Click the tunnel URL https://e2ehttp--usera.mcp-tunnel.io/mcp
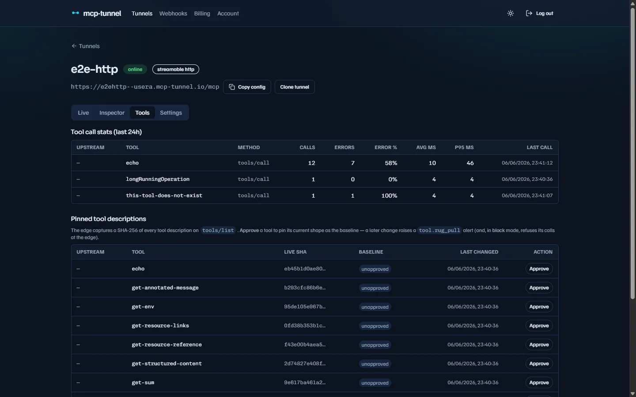The height and width of the screenshot is (397, 636). point(145,86)
